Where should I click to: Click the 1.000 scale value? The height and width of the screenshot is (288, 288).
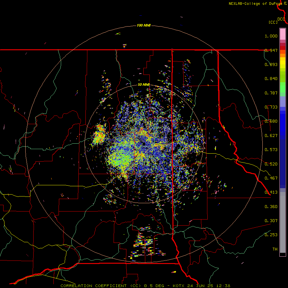tap(271, 36)
